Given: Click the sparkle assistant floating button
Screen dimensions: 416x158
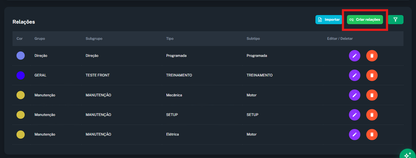Looking at the screenshot, I should [408, 154].
